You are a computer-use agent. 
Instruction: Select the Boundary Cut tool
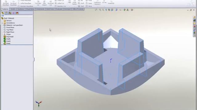click(60, 6)
